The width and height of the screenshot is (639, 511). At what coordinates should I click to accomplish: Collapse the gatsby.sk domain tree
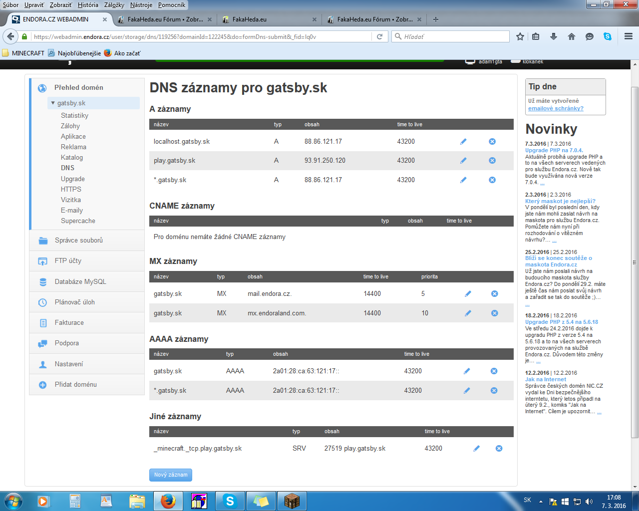(x=53, y=103)
